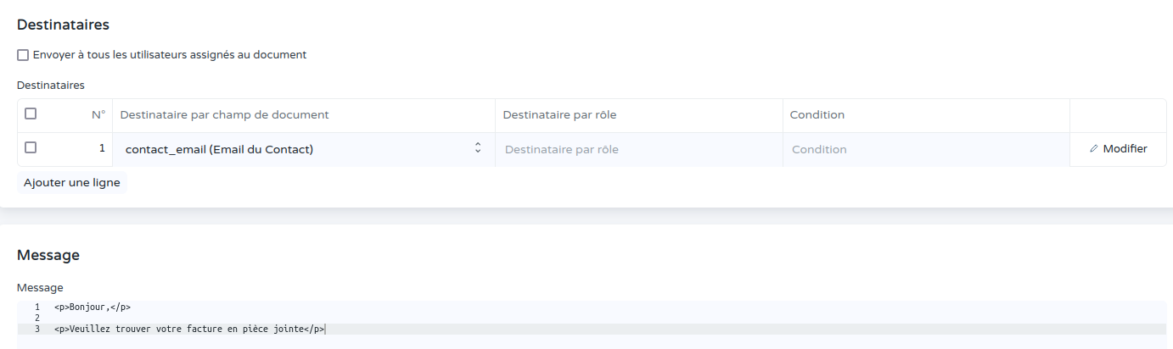
Task: Click the pencil icon in row 1
Action: click(x=1093, y=149)
